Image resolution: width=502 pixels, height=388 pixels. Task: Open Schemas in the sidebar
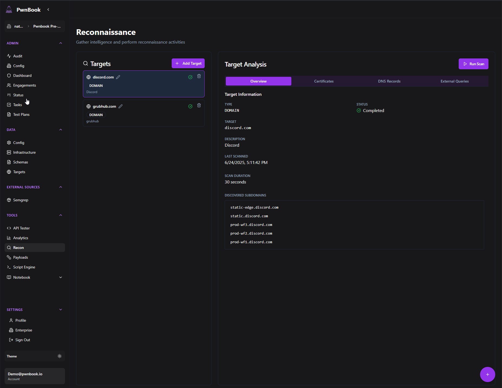click(x=35, y=162)
